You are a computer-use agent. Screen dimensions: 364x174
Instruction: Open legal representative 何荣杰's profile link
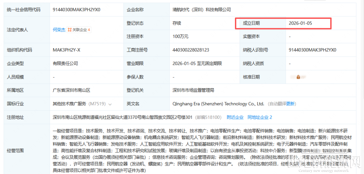pos(59,30)
